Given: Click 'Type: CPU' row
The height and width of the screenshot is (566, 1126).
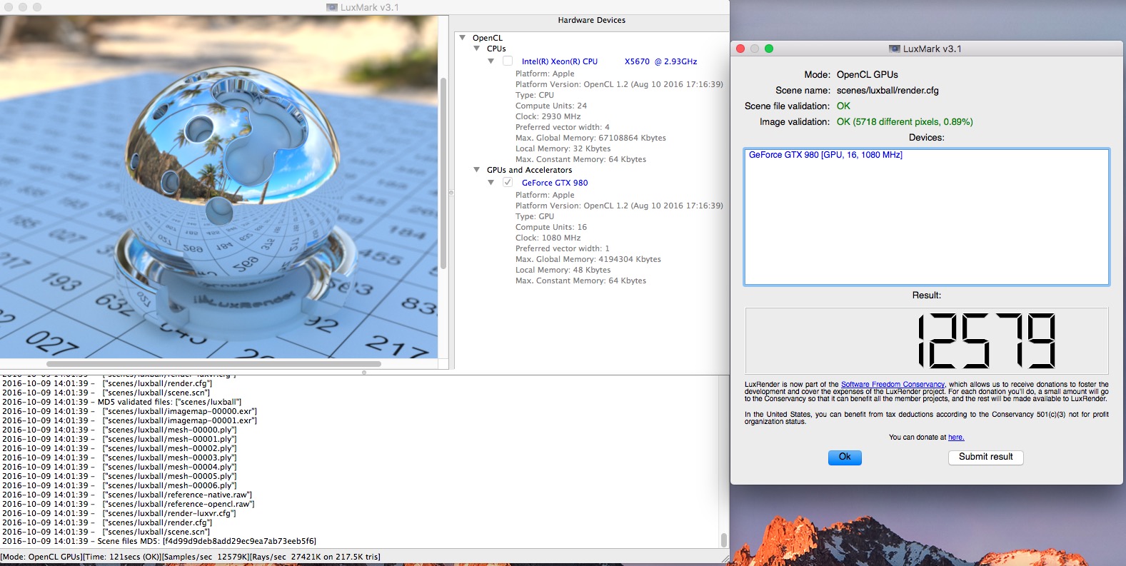Looking at the screenshot, I should coord(535,95).
